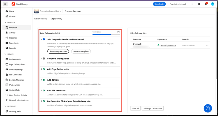Click the Add Edge Delivery site button
Viewport: 218px width, 116px height.
pos(153,108)
